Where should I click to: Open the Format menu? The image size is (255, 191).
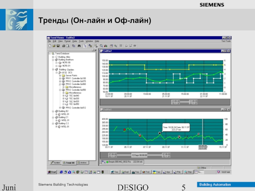pos(68,41)
